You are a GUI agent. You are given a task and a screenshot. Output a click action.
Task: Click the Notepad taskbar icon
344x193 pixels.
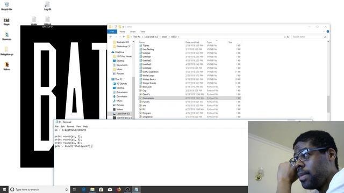click(136, 189)
